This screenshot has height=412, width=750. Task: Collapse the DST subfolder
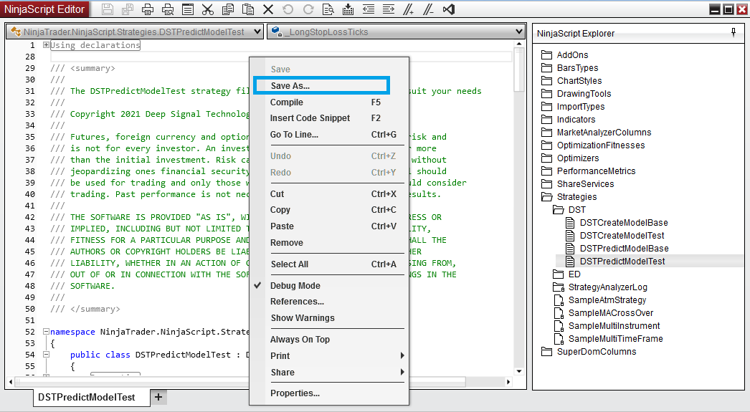click(569, 210)
